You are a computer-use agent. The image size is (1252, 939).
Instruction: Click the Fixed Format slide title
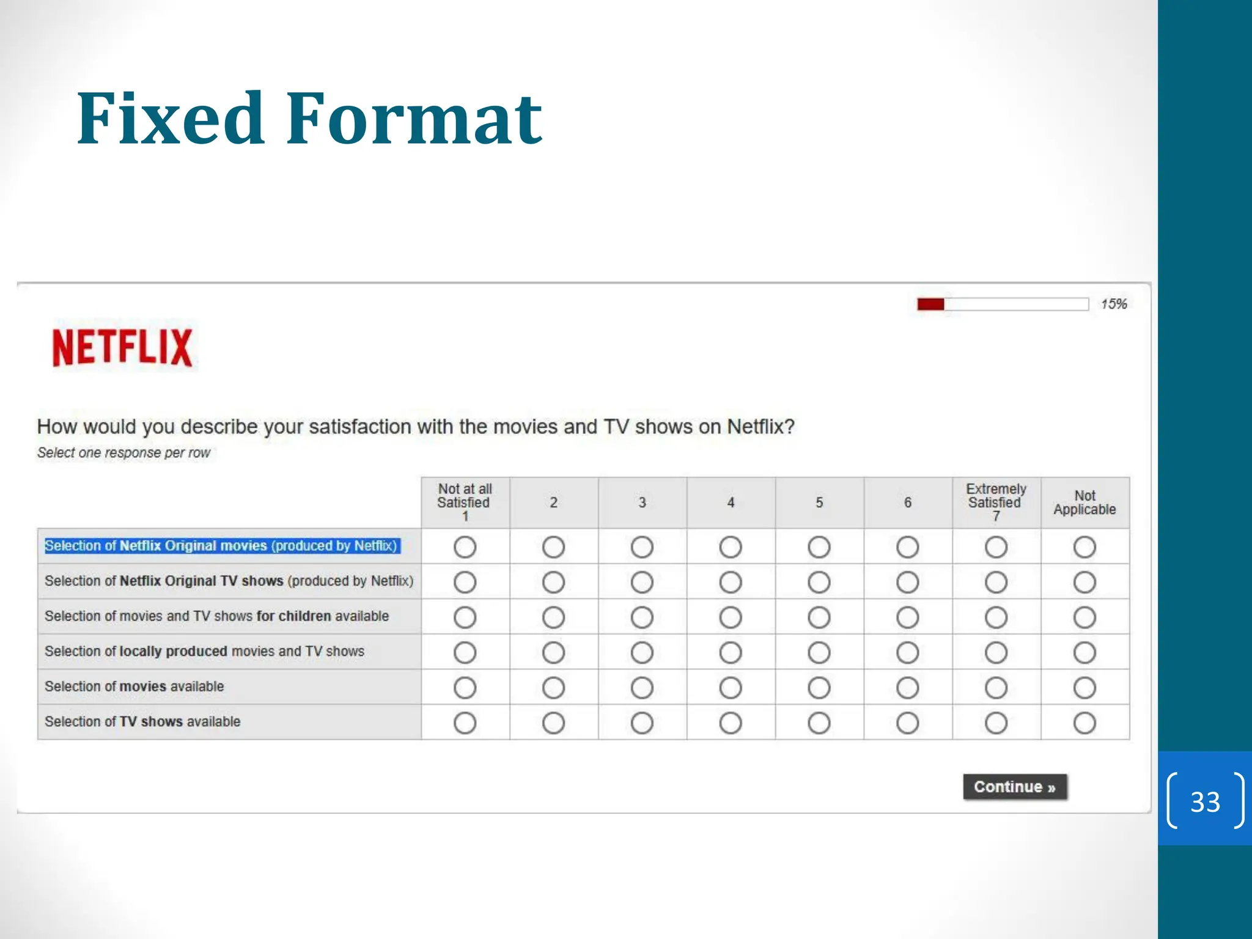coord(309,118)
